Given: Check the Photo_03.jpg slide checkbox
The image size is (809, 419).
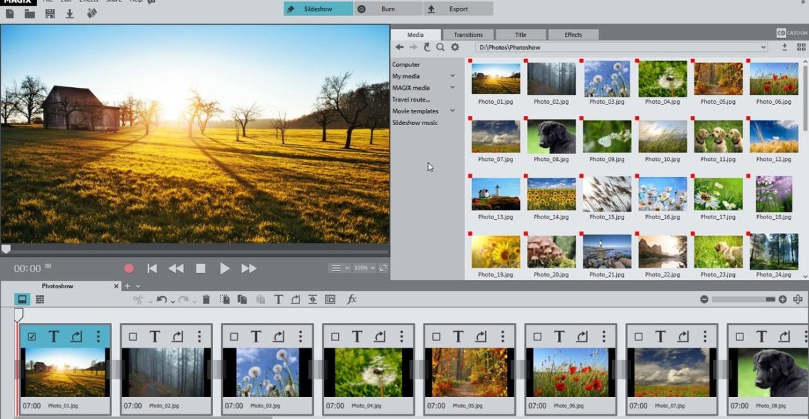Looking at the screenshot, I should [234, 337].
